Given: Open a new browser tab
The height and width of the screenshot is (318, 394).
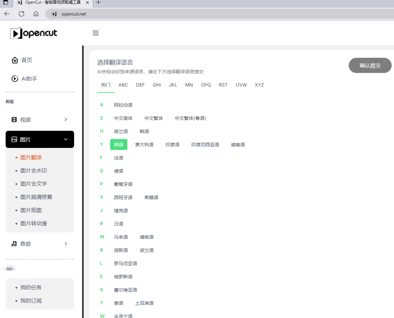Looking at the screenshot, I should [x=98, y=3].
